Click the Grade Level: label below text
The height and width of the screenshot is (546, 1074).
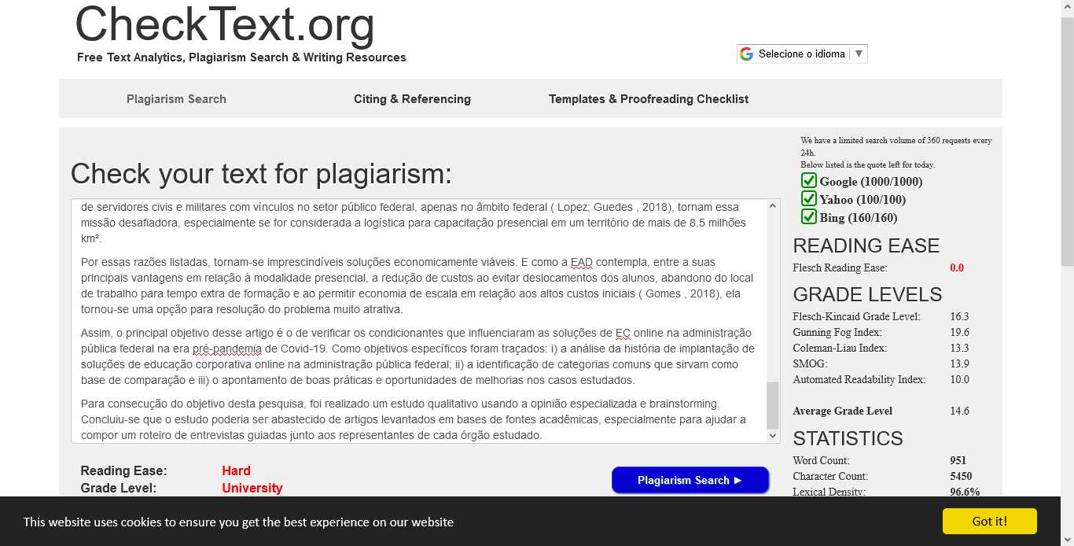pyautogui.click(x=118, y=488)
